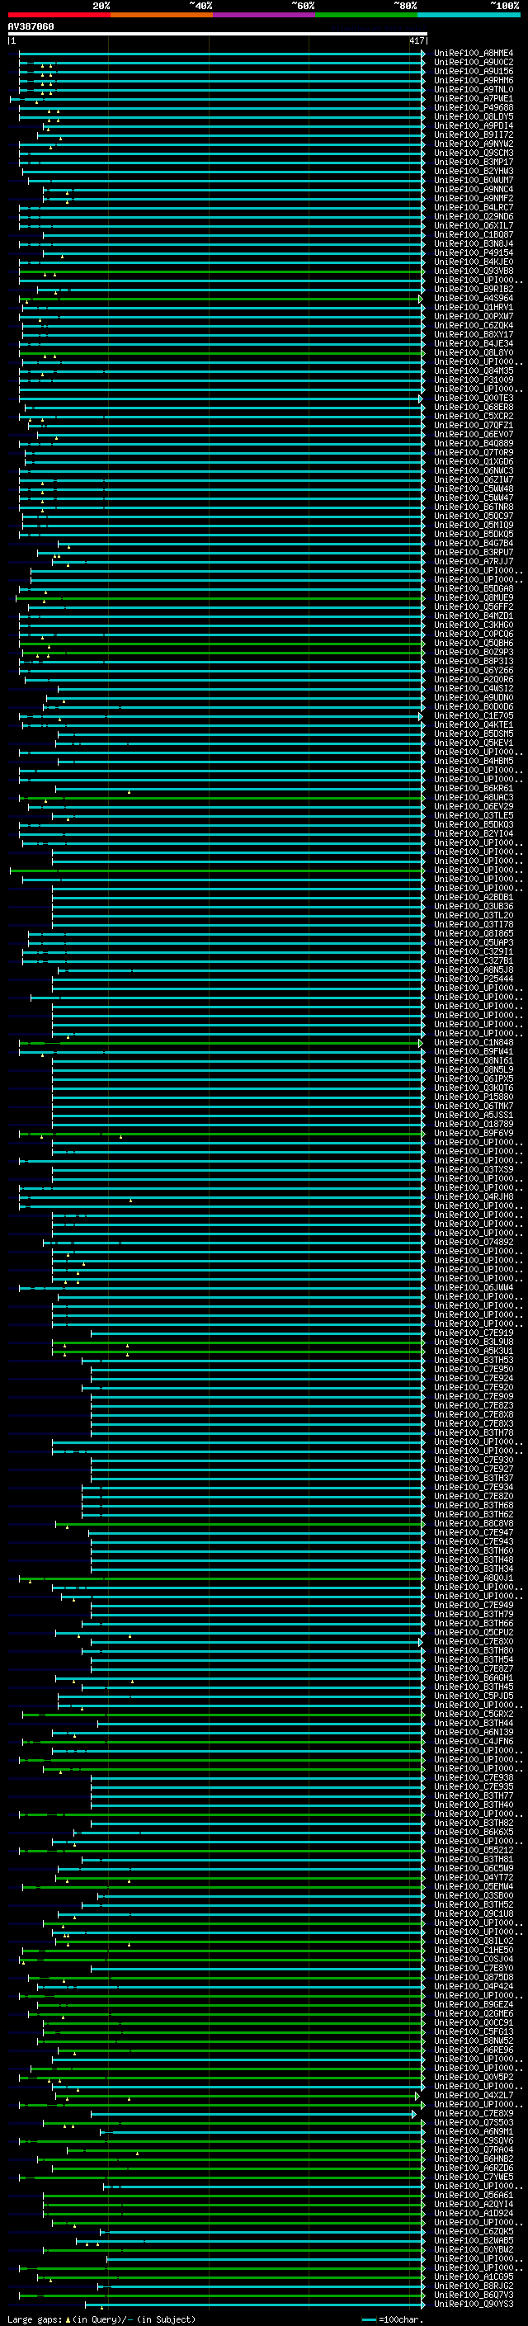Click the AV387060 query name
The width and height of the screenshot is (528, 2326).
click(x=31, y=26)
